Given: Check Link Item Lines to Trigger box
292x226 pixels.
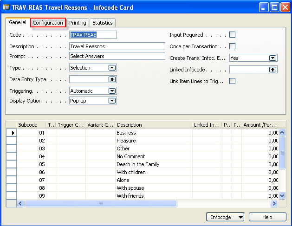Looking at the screenshot, I should (233, 81).
